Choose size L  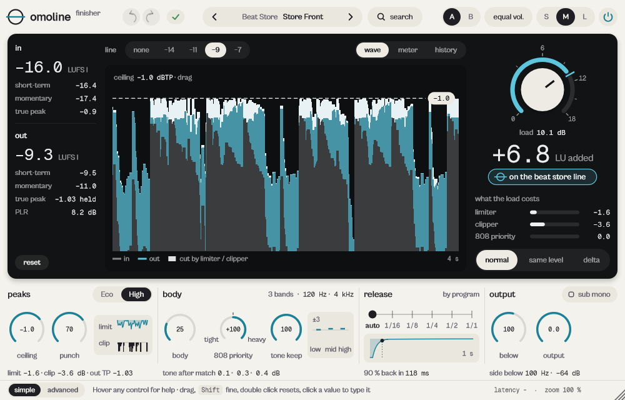pyautogui.click(x=585, y=17)
